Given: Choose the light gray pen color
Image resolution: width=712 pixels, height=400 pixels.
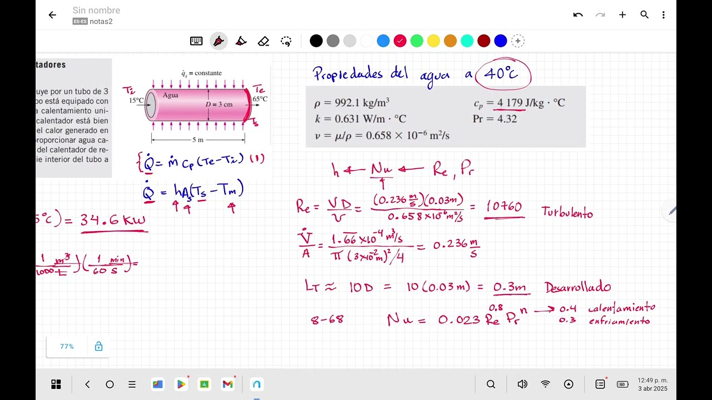Looking at the screenshot, I should point(349,41).
